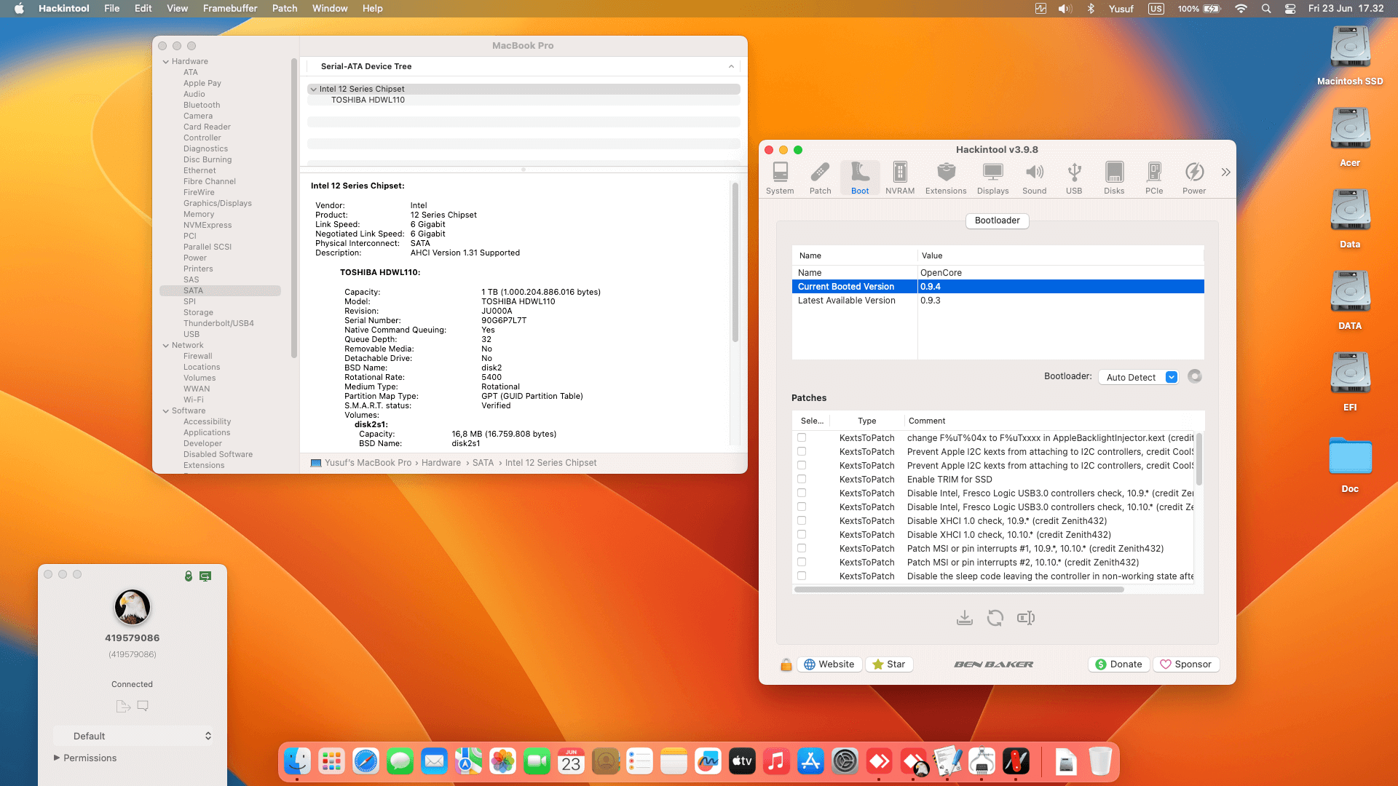Check Disable the sleep code patch checkbox
Viewport: 1398px width, 786px height.
tap(802, 576)
